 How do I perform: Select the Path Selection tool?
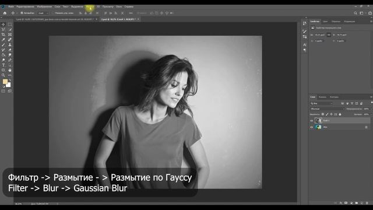click(x=10, y=65)
